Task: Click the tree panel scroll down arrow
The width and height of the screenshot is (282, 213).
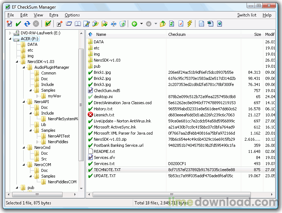Action: point(81,188)
